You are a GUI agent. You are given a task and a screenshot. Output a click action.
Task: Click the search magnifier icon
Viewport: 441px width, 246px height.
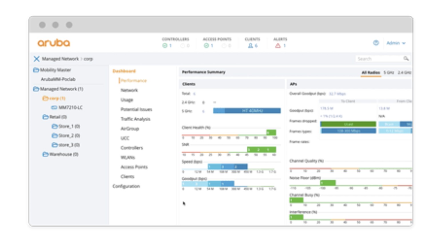(406, 59)
